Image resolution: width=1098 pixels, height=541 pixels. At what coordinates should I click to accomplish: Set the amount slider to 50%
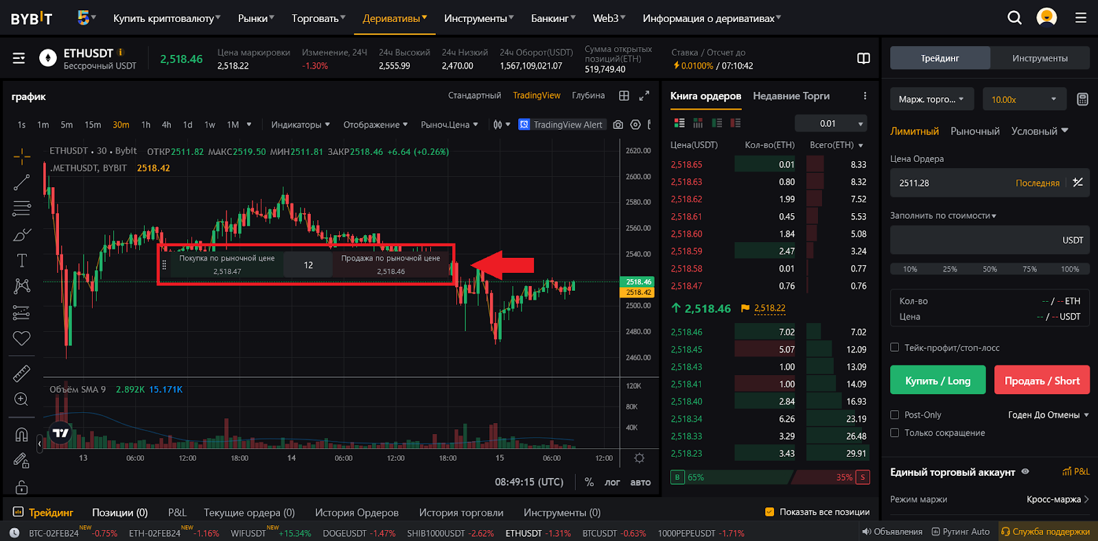[x=990, y=269]
